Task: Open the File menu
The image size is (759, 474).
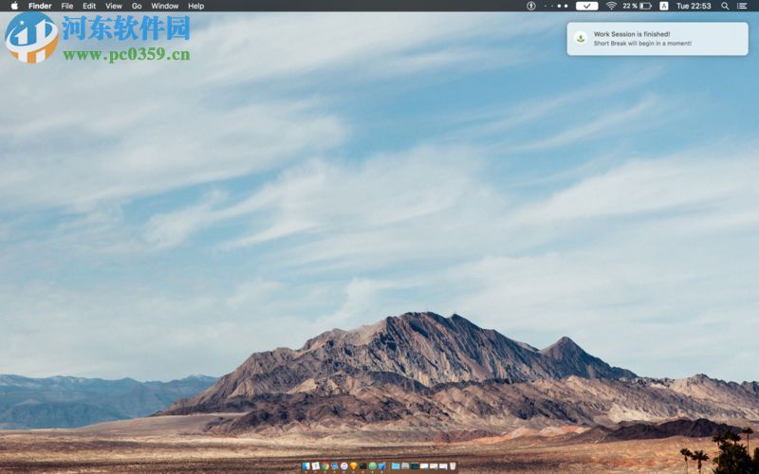Action: tap(67, 6)
